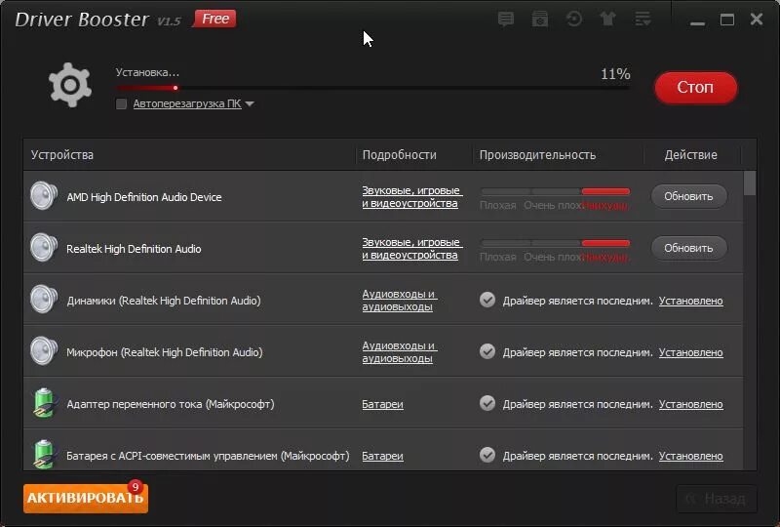The image size is (780, 527).
Task: Click the installation progress bar
Action: tap(372, 88)
